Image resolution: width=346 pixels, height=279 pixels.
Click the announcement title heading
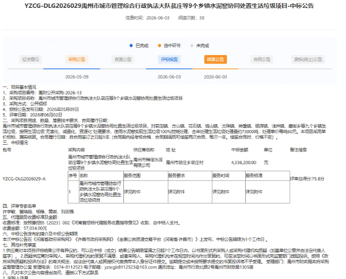click(169, 6)
